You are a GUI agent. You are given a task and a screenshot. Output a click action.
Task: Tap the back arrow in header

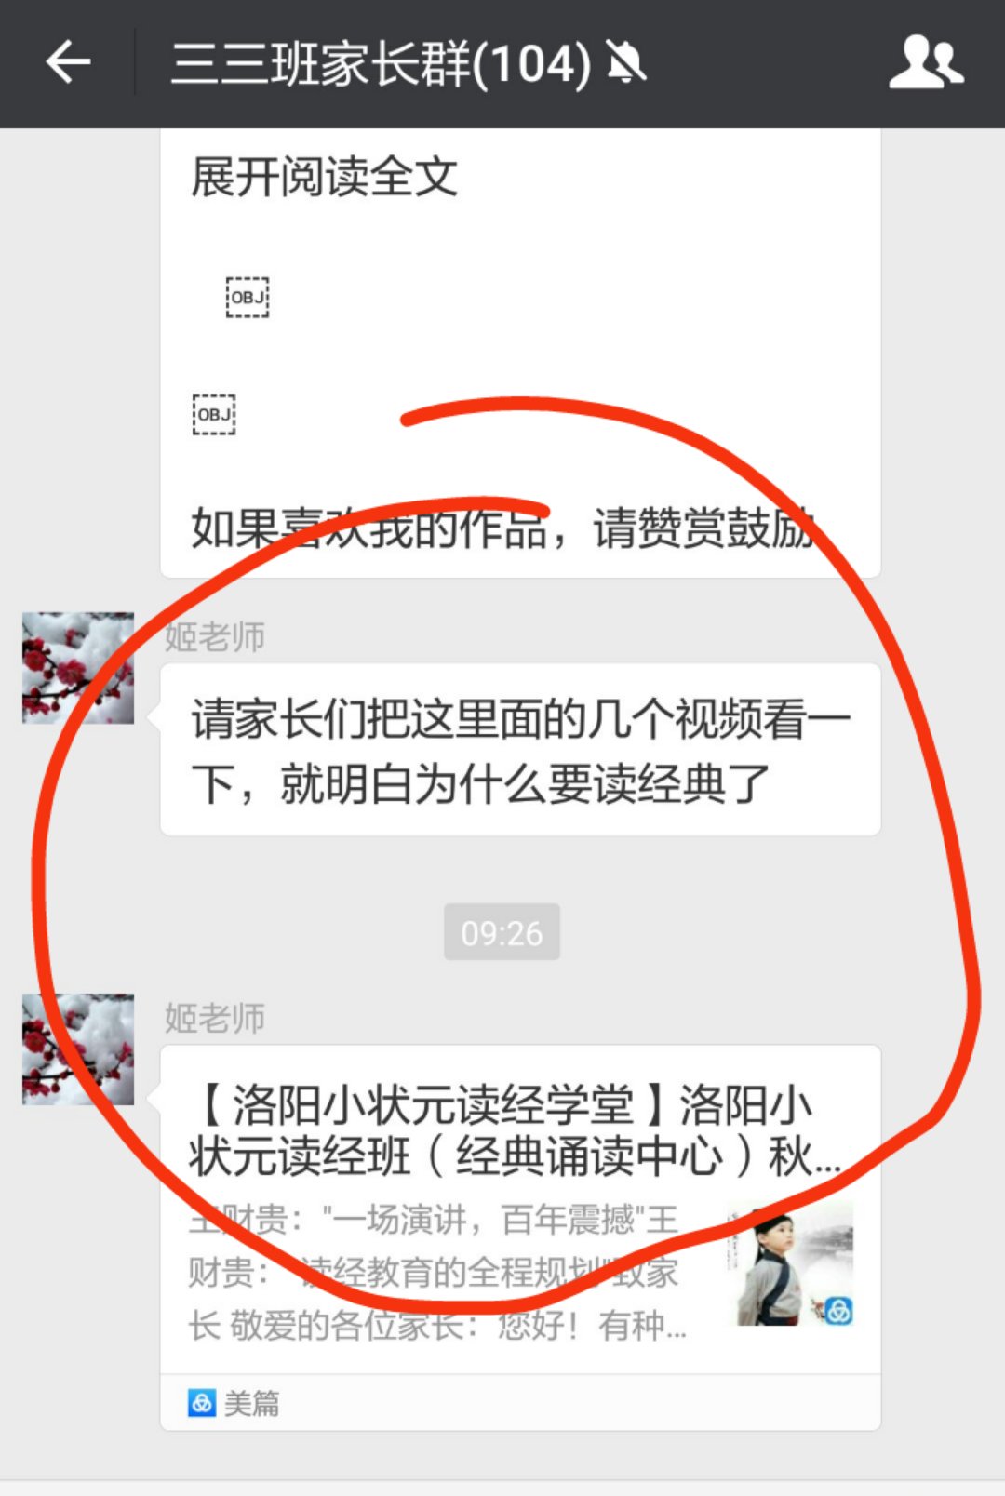[x=68, y=63]
